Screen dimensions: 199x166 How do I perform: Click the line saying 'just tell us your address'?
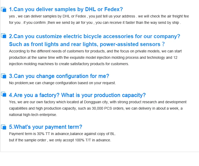99,16
